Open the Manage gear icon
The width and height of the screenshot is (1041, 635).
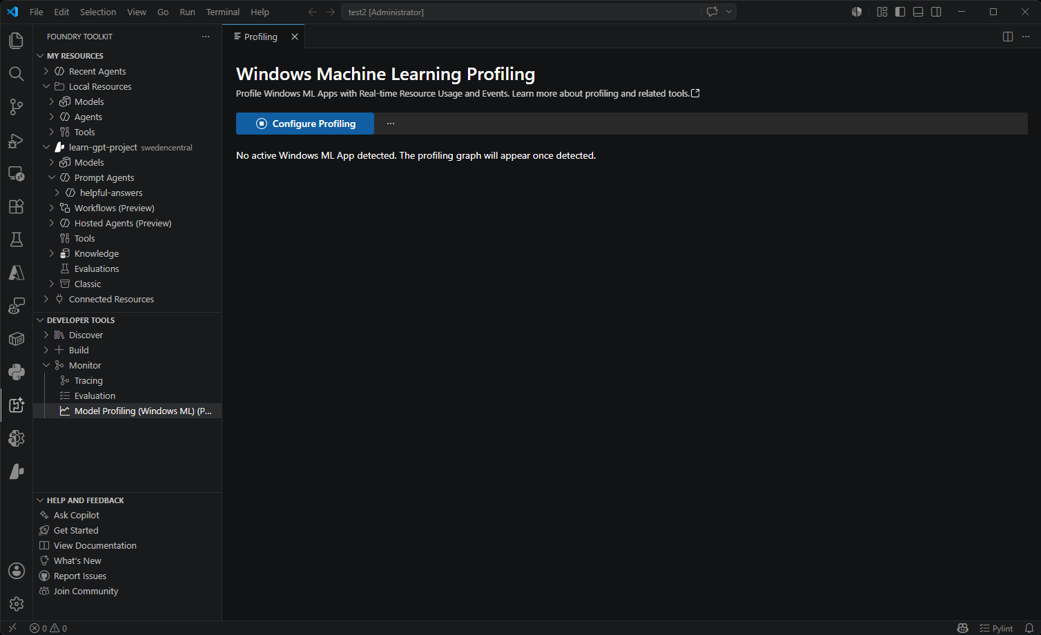(16, 604)
